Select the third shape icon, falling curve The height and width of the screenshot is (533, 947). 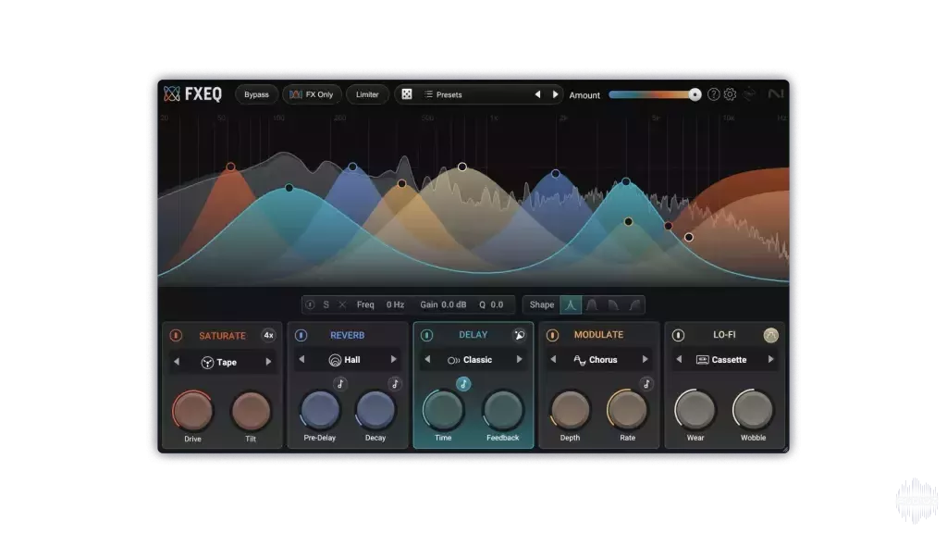click(613, 304)
